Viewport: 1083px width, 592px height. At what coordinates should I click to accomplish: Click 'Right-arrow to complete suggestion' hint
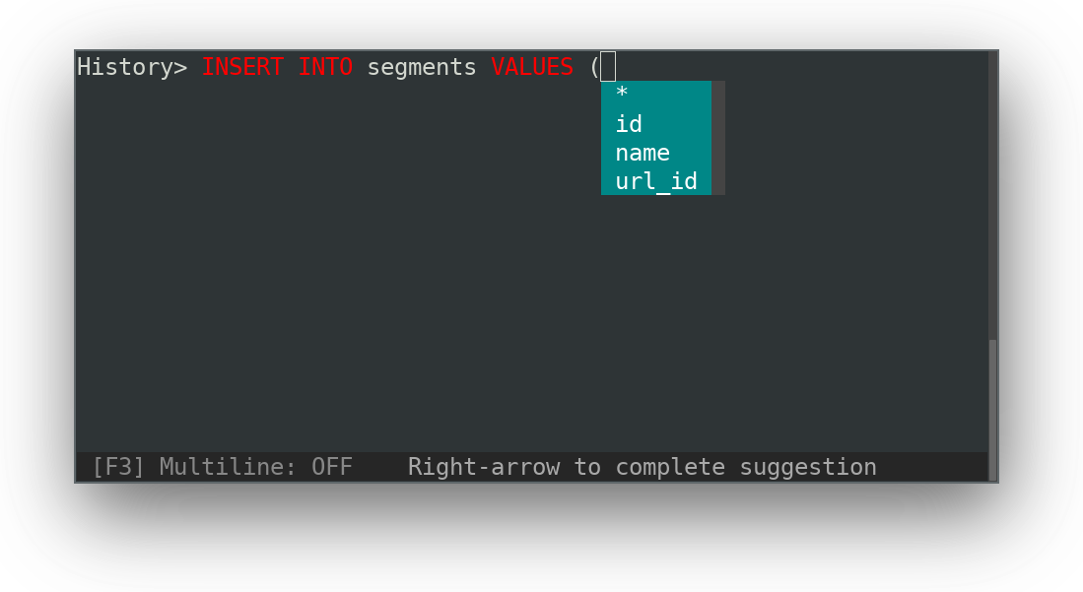point(643,467)
